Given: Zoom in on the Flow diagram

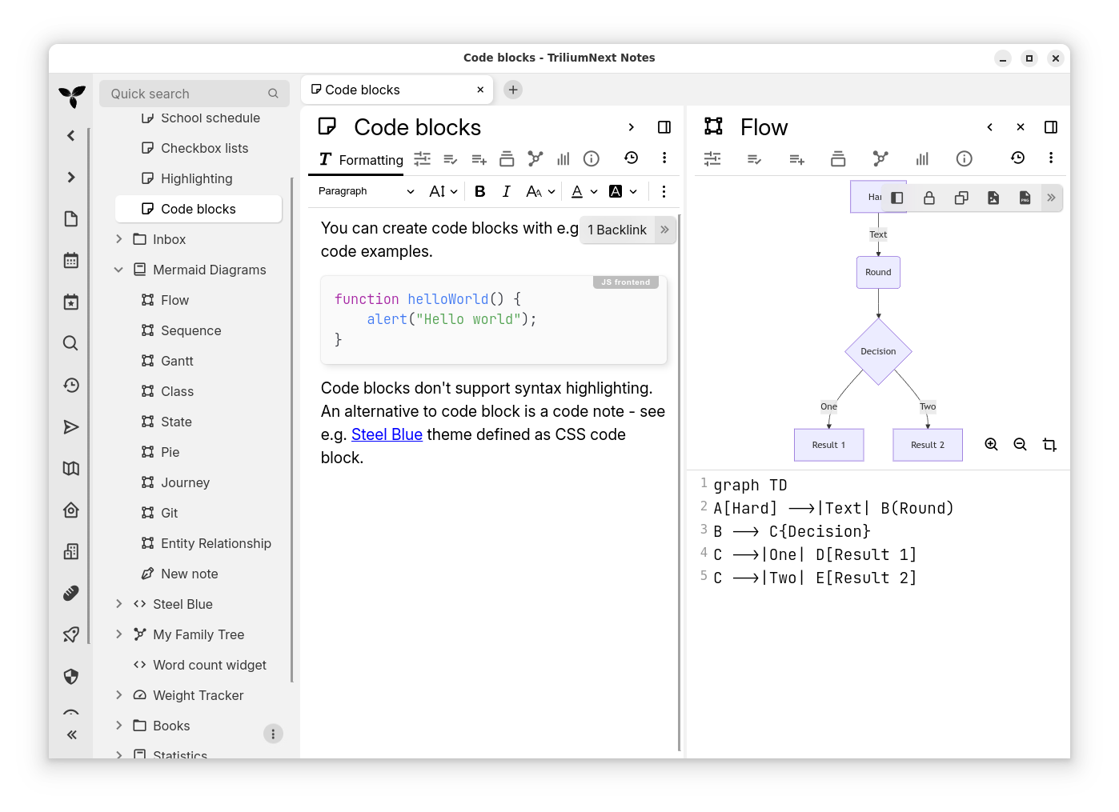Looking at the screenshot, I should pyautogui.click(x=991, y=445).
